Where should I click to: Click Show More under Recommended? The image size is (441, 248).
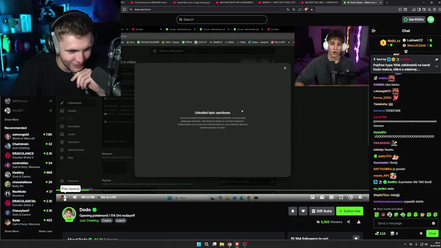(x=12, y=231)
